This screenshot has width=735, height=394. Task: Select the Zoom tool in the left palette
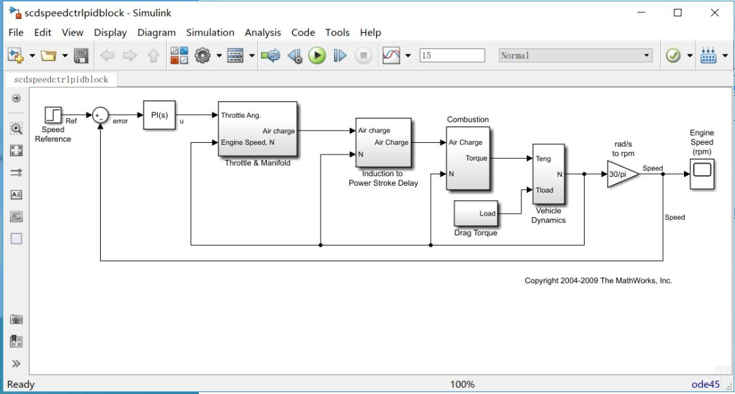pos(16,129)
